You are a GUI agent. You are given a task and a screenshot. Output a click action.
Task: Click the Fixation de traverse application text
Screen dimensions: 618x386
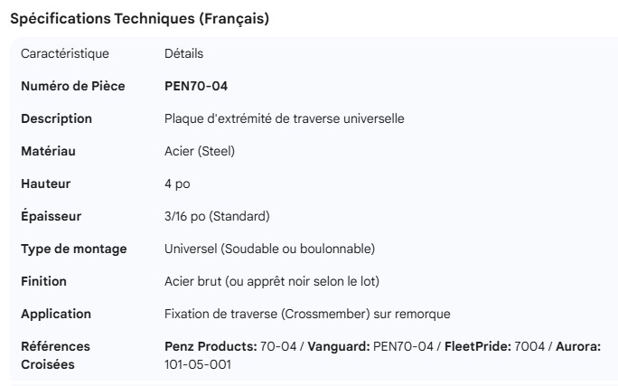[307, 315]
